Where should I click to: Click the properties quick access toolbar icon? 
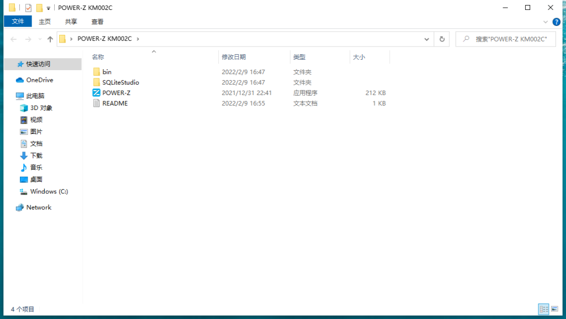tap(28, 8)
